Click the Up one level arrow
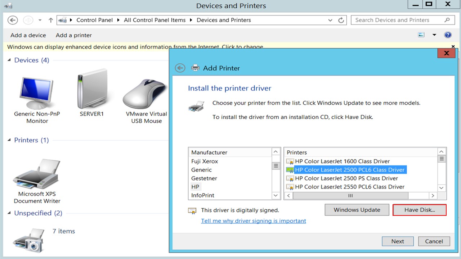Image resolution: width=461 pixels, height=259 pixels. [x=51, y=20]
